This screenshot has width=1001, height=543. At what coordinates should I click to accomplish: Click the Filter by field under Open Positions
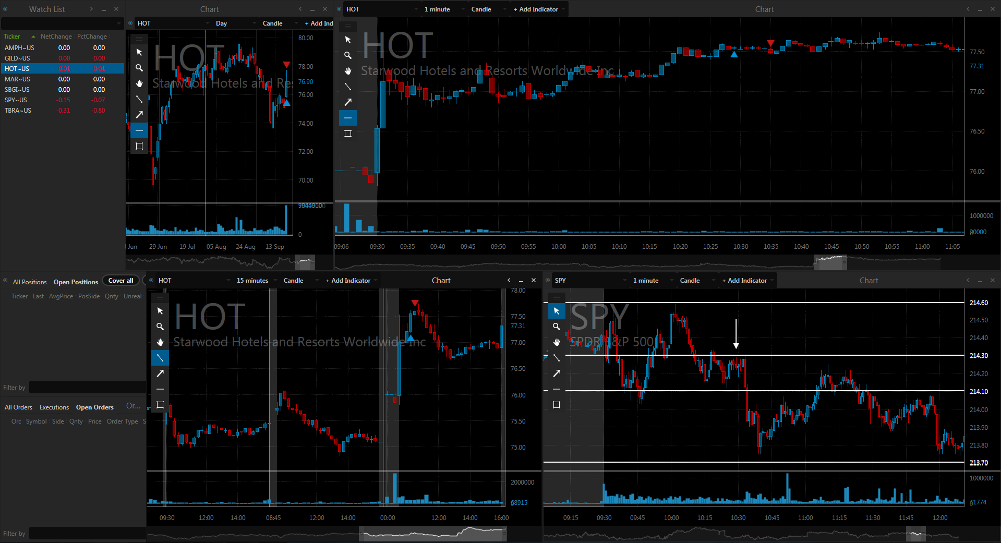click(x=88, y=388)
